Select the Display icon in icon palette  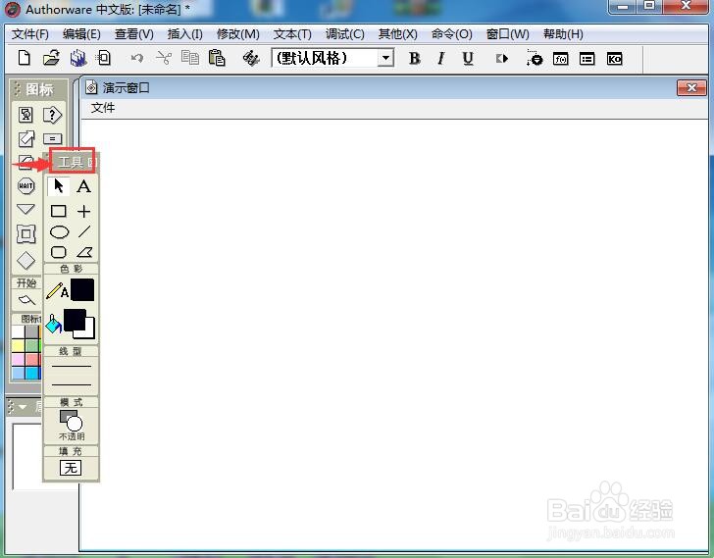(25, 115)
